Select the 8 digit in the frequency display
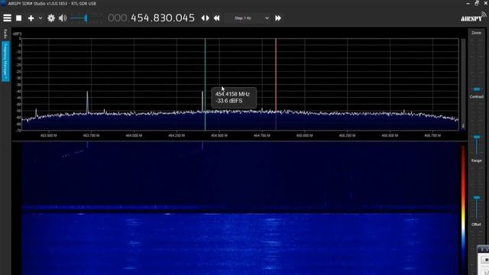The width and height of the screenshot is (489, 275). (x=157, y=18)
